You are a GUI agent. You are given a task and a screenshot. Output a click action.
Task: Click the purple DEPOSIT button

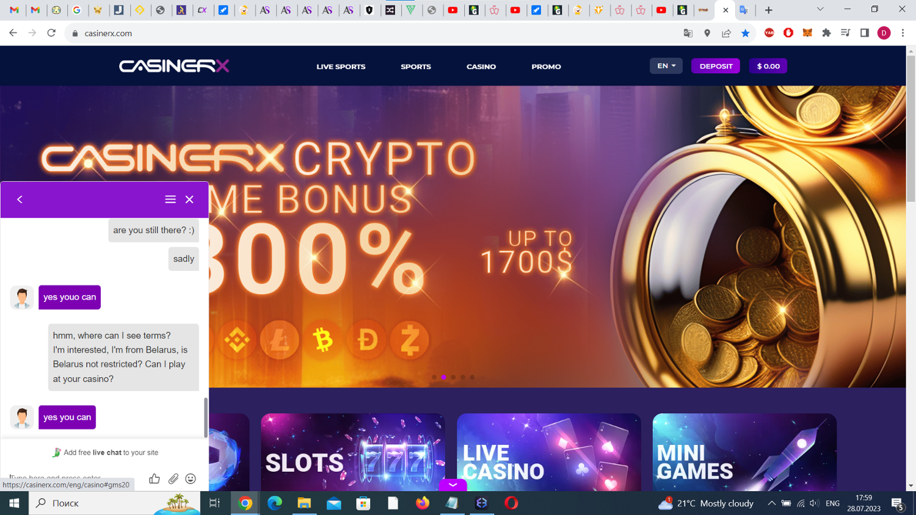click(716, 66)
